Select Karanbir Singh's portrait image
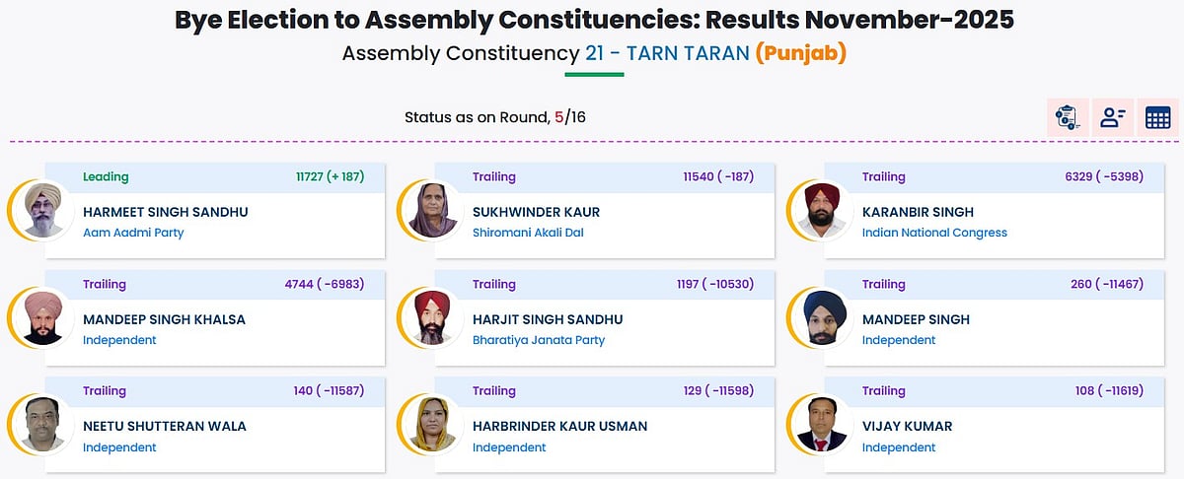 823,211
